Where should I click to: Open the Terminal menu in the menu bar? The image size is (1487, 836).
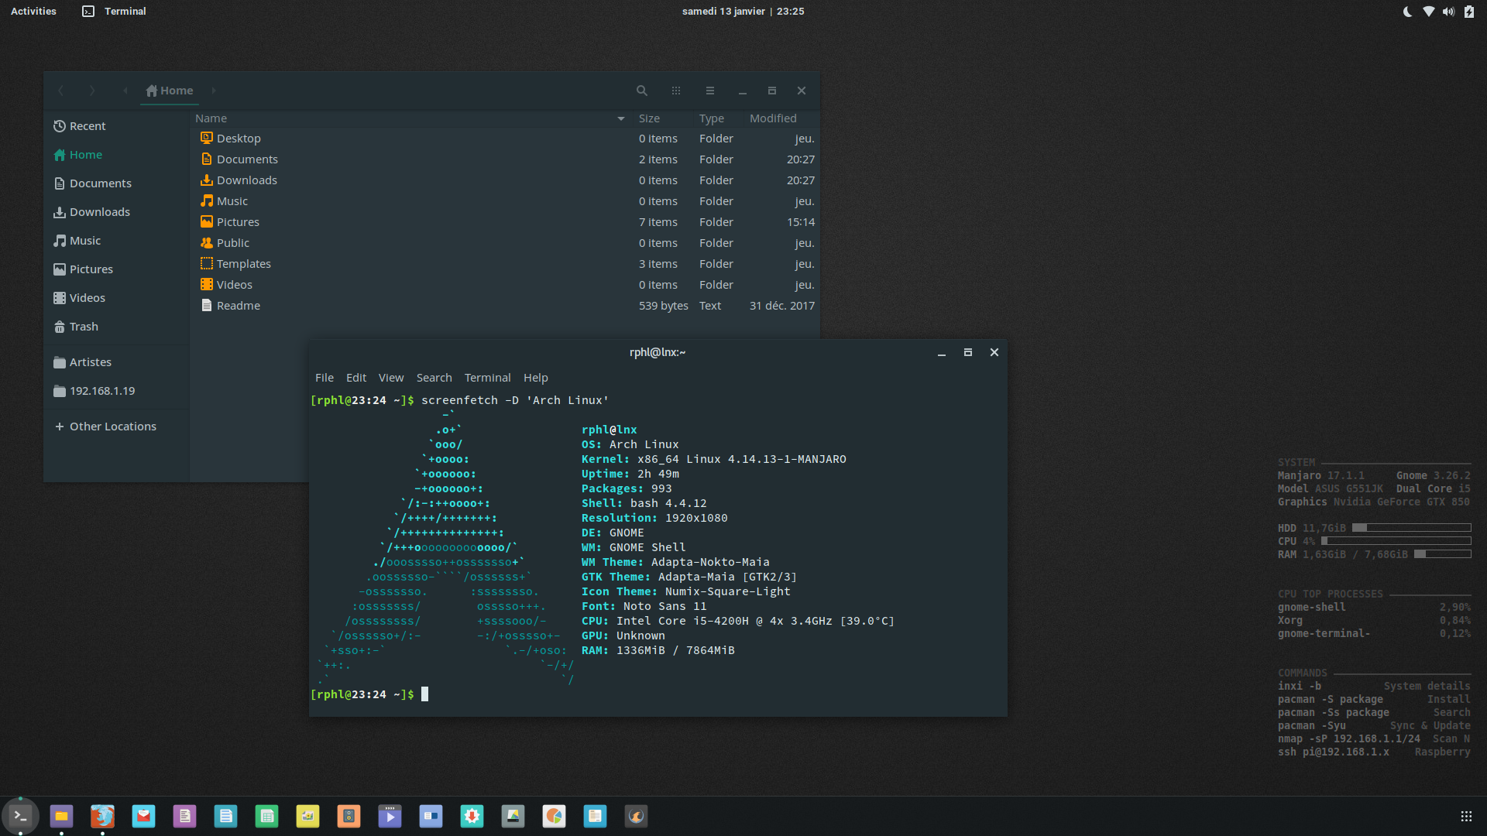tap(487, 378)
